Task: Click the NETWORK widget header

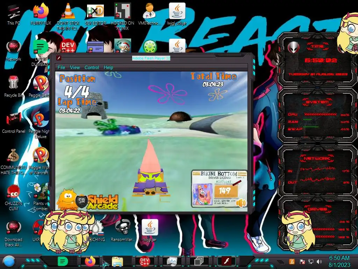Action: point(317,158)
